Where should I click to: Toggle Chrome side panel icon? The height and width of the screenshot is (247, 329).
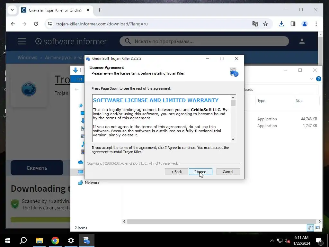pos(293,24)
